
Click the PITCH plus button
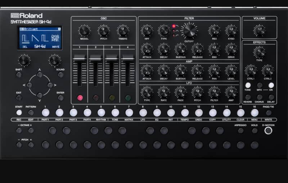31,145
